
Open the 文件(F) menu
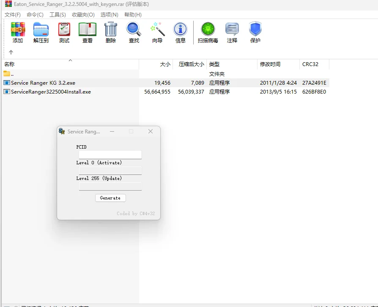pyautogui.click(x=13, y=15)
